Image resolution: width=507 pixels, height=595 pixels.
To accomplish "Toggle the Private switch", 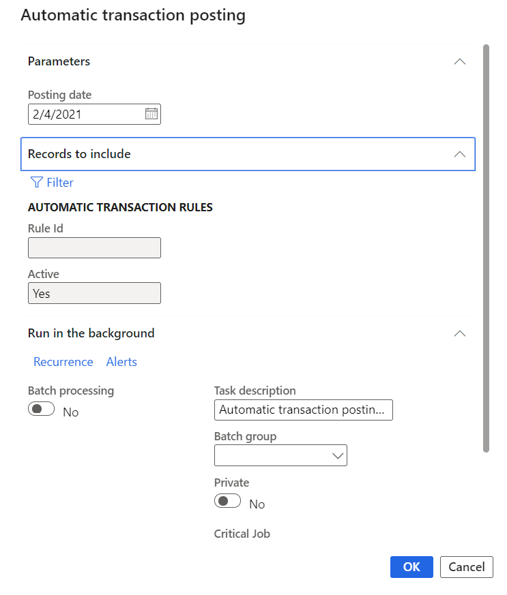I will [x=227, y=501].
